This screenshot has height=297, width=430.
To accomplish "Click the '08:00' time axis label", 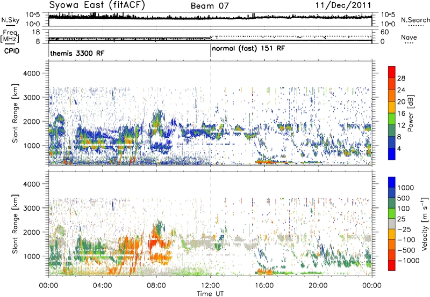I will [x=156, y=286].
